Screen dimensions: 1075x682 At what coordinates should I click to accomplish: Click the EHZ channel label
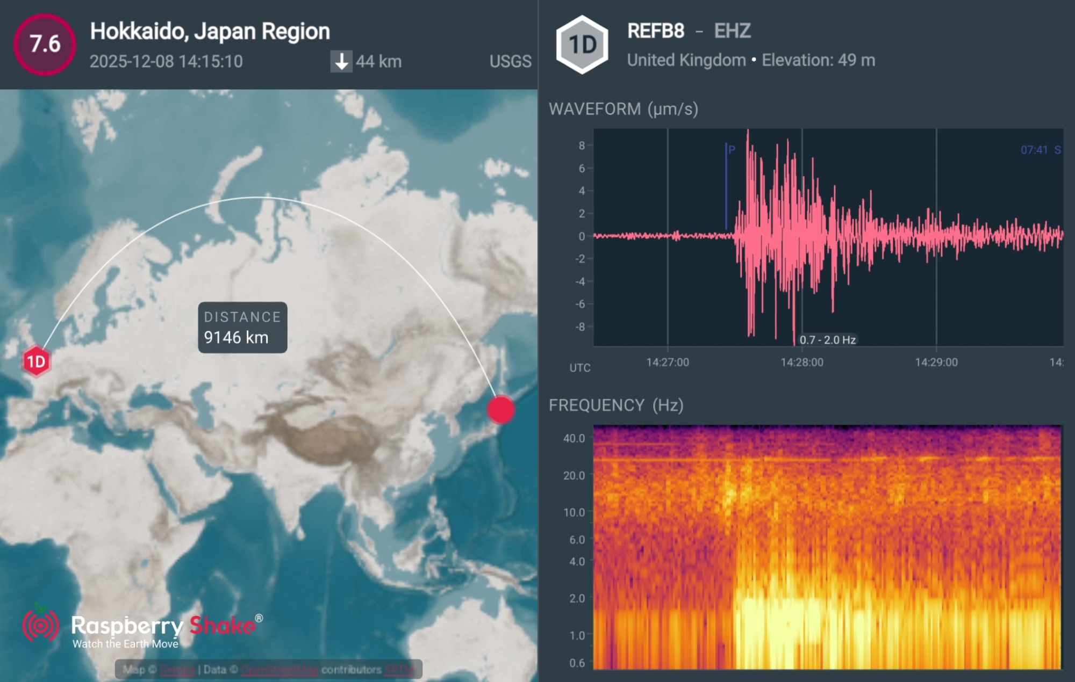tap(732, 31)
